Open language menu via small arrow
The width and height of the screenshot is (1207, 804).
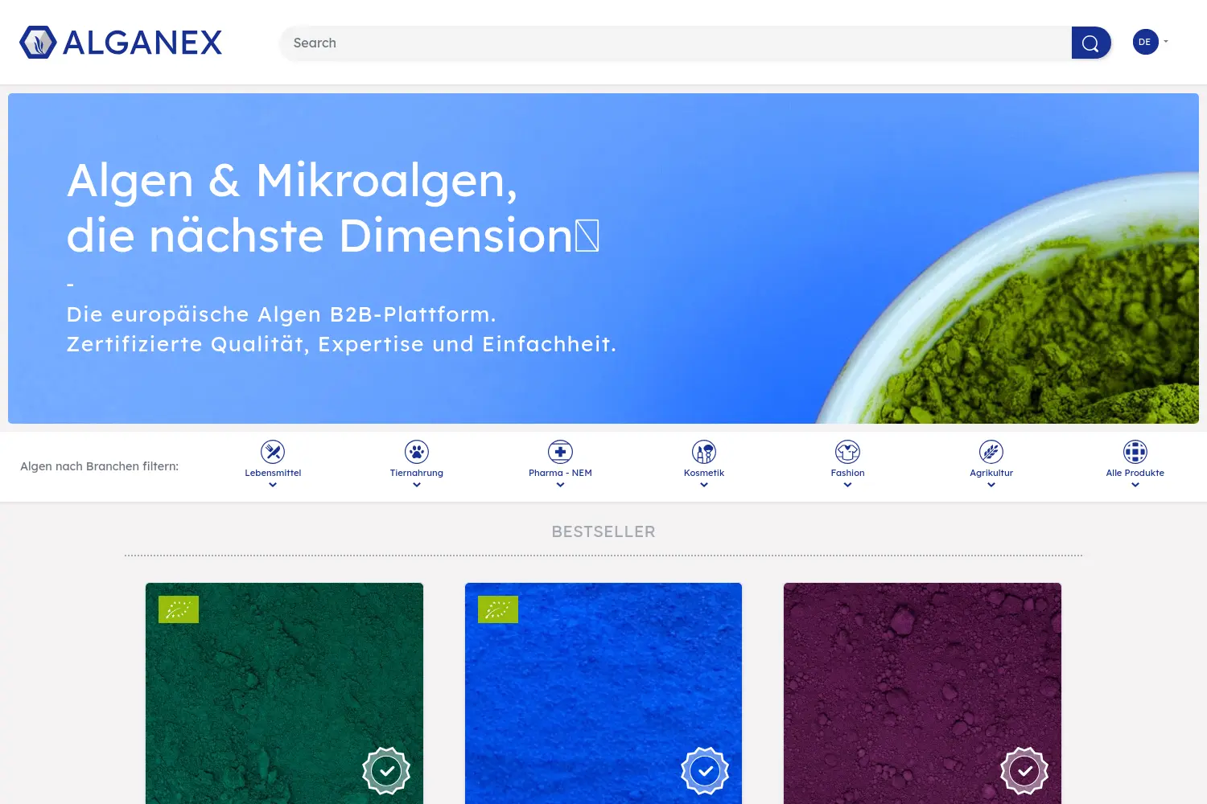(1166, 42)
